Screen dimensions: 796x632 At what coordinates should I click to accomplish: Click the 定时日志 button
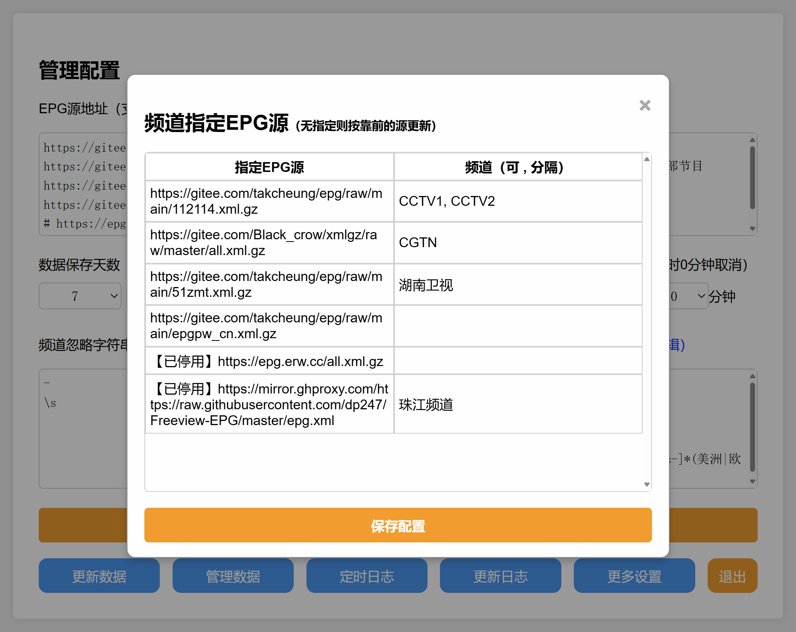367,576
